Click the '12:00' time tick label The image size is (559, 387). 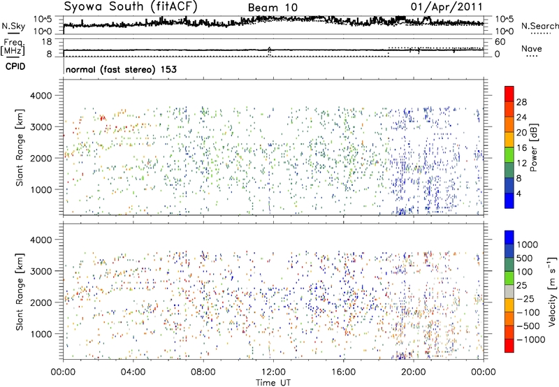pos(273,372)
